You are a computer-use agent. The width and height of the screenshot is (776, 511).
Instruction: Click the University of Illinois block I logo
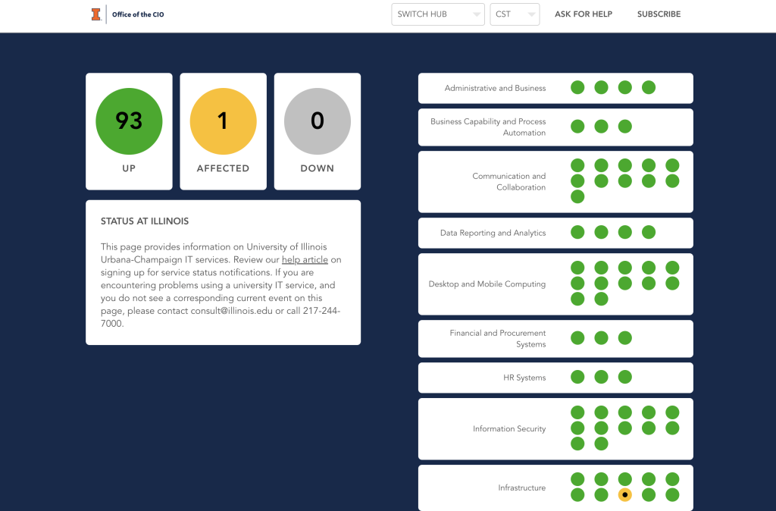tap(95, 14)
